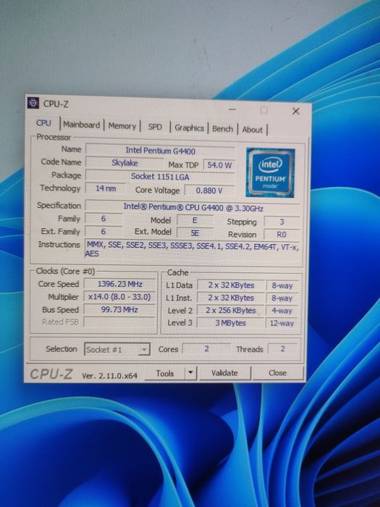The width and height of the screenshot is (380, 507).
Task: Minimize the CPU-Z window
Action: [232, 109]
